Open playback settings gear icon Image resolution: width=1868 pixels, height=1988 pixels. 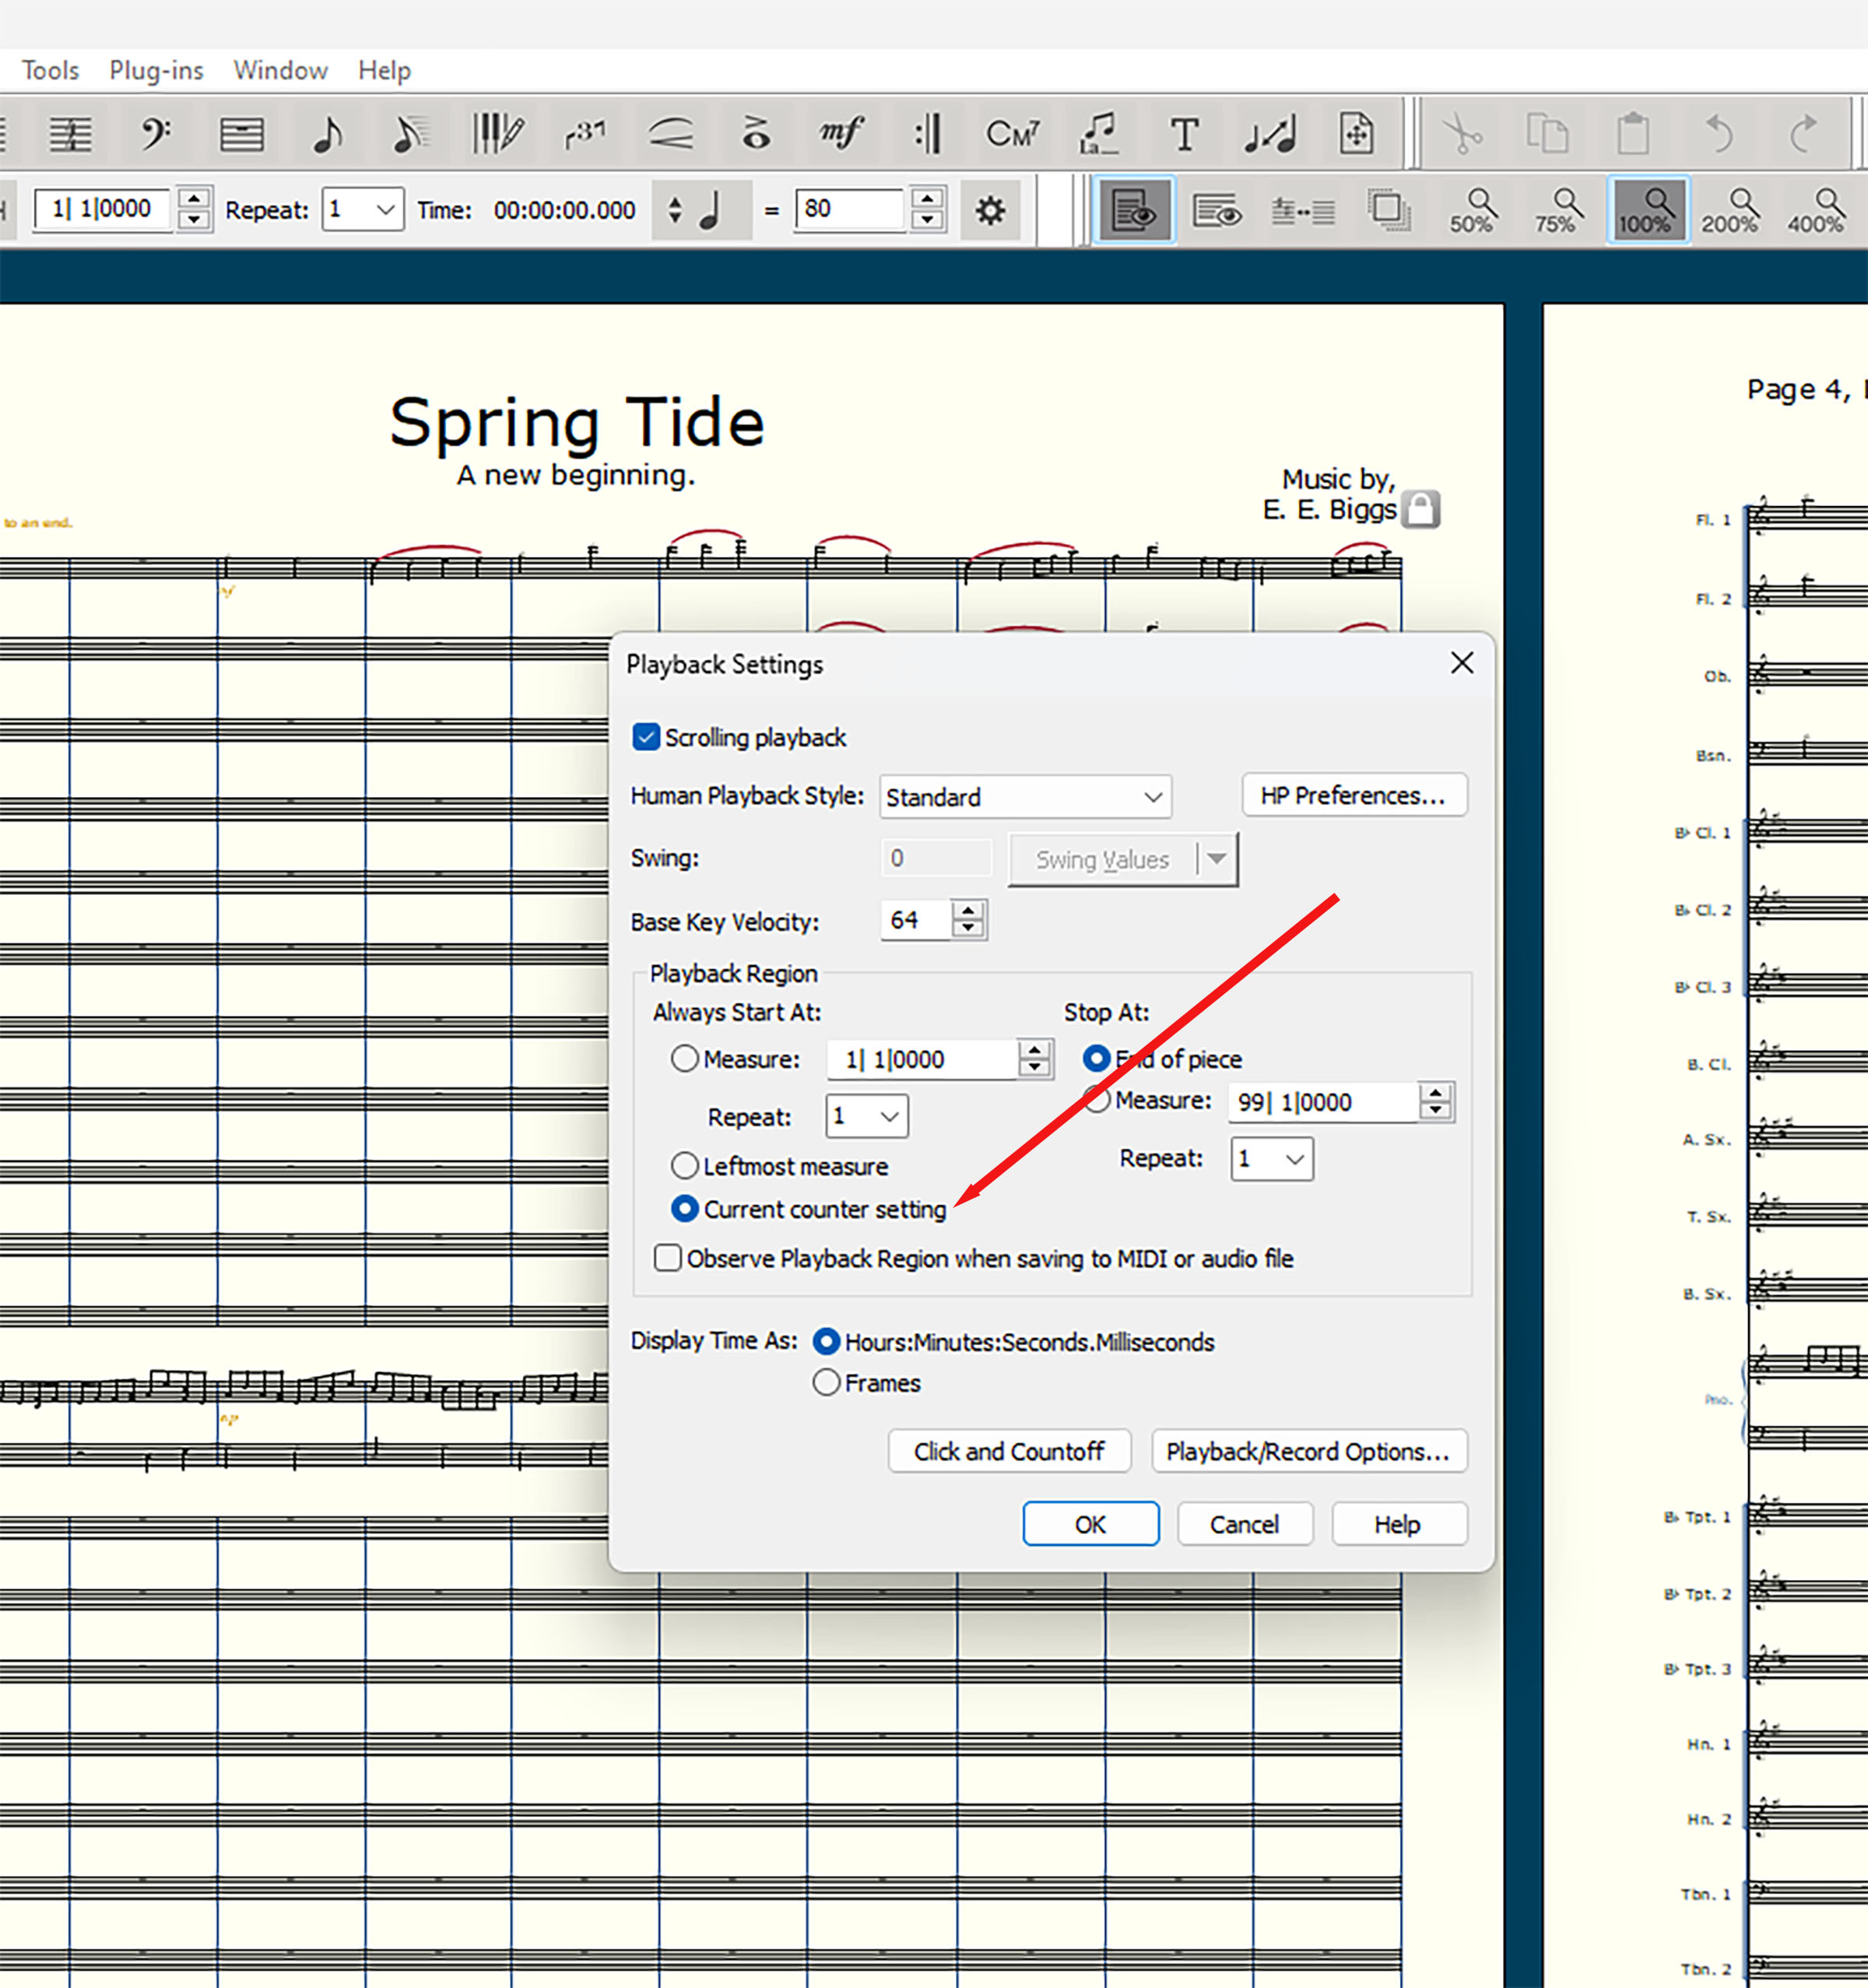point(990,210)
